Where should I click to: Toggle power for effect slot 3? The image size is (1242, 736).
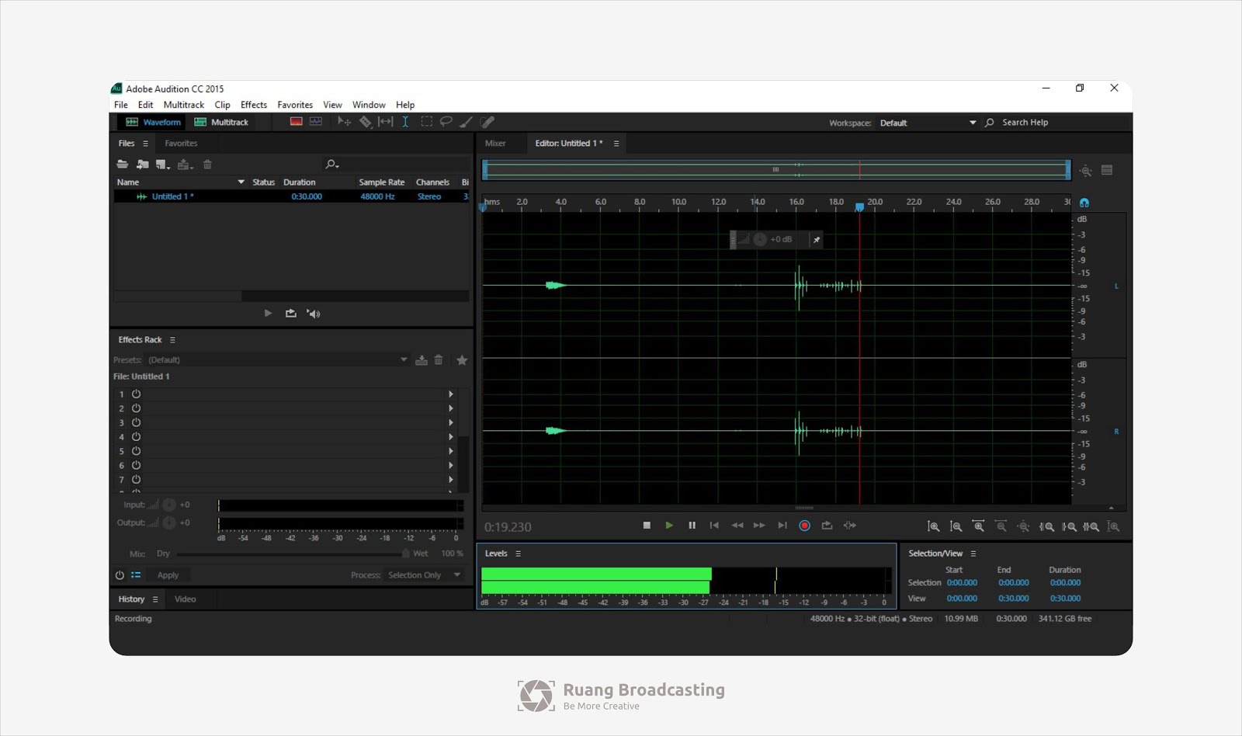point(136,422)
